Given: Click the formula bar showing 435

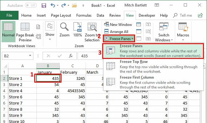Looking at the screenshot, I should (x=90, y=56).
